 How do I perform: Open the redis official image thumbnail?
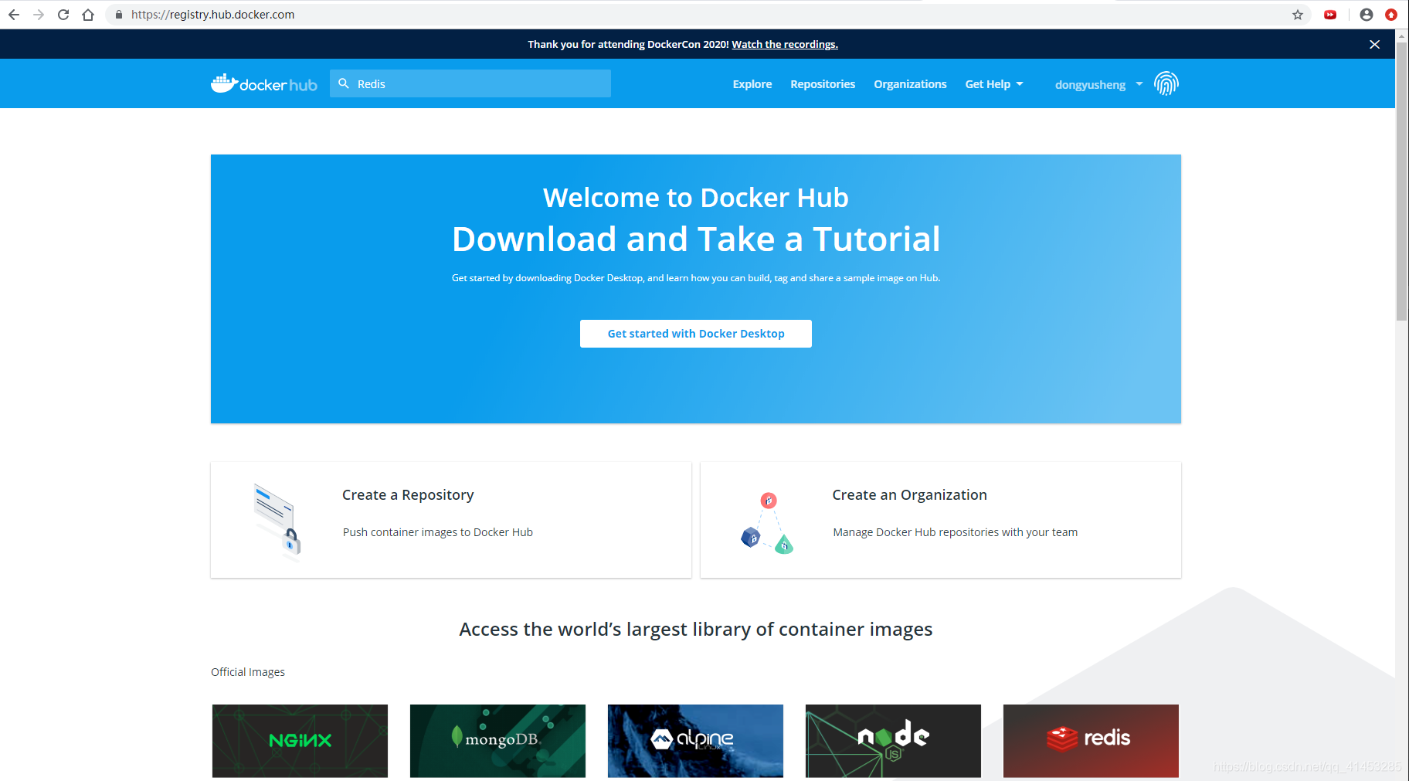(x=1091, y=741)
